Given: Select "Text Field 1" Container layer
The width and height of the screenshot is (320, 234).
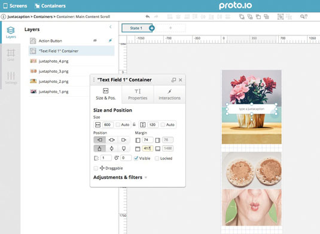Looking at the screenshot, I should pos(71,51).
